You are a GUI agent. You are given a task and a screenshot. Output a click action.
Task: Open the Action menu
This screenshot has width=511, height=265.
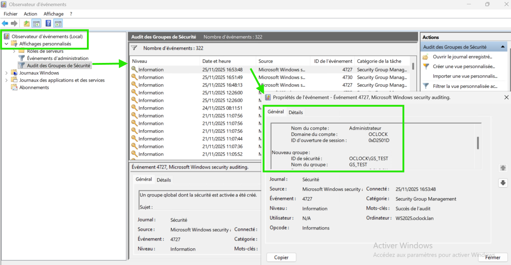point(31,14)
